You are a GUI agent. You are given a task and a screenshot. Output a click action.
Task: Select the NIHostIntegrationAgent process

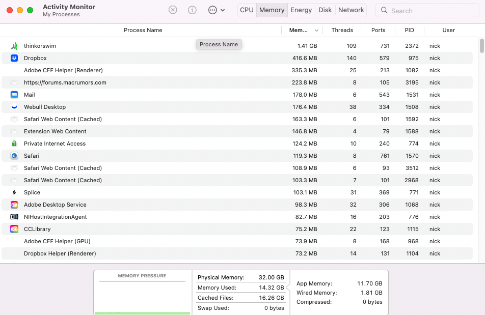point(56,217)
